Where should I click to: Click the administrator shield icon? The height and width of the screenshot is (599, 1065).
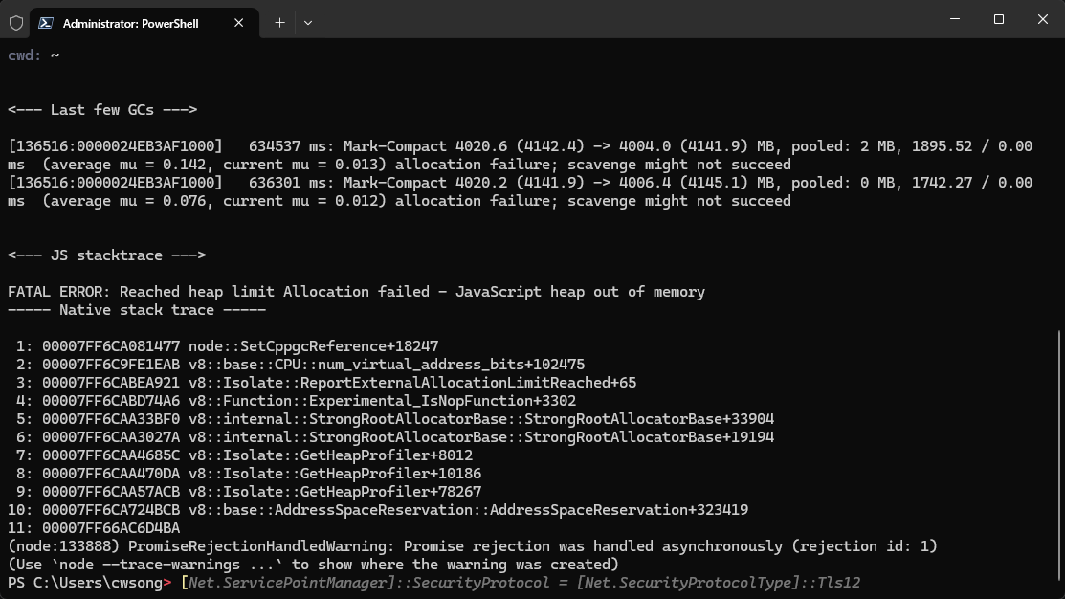coord(16,22)
